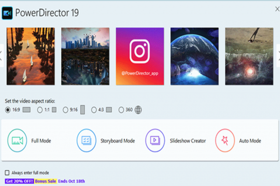Close the PowerDirector launcher window
This screenshot has height=186, width=280.
(x=277, y=9)
